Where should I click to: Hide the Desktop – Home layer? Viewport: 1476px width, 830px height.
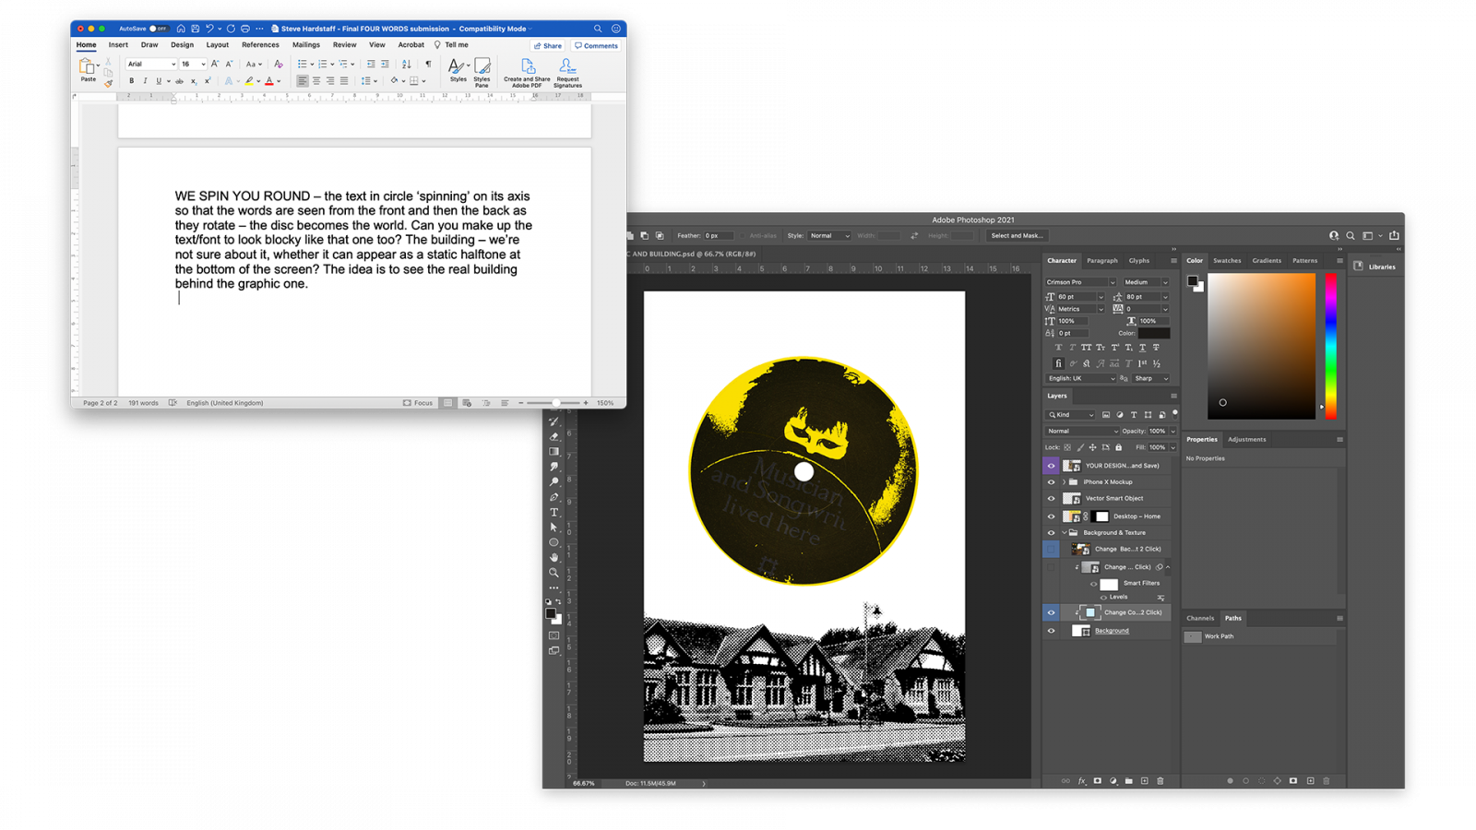tap(1051, 516)
